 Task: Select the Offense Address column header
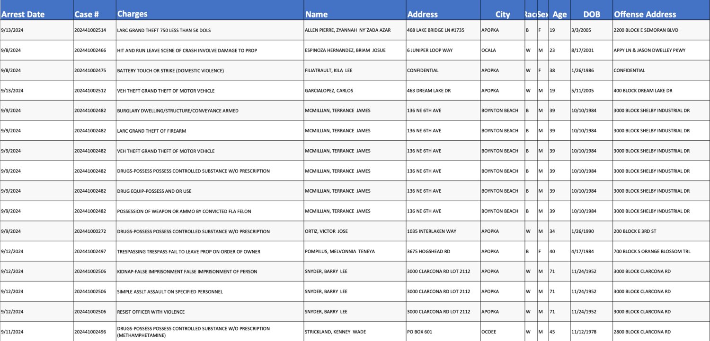[x=661, y=10]
